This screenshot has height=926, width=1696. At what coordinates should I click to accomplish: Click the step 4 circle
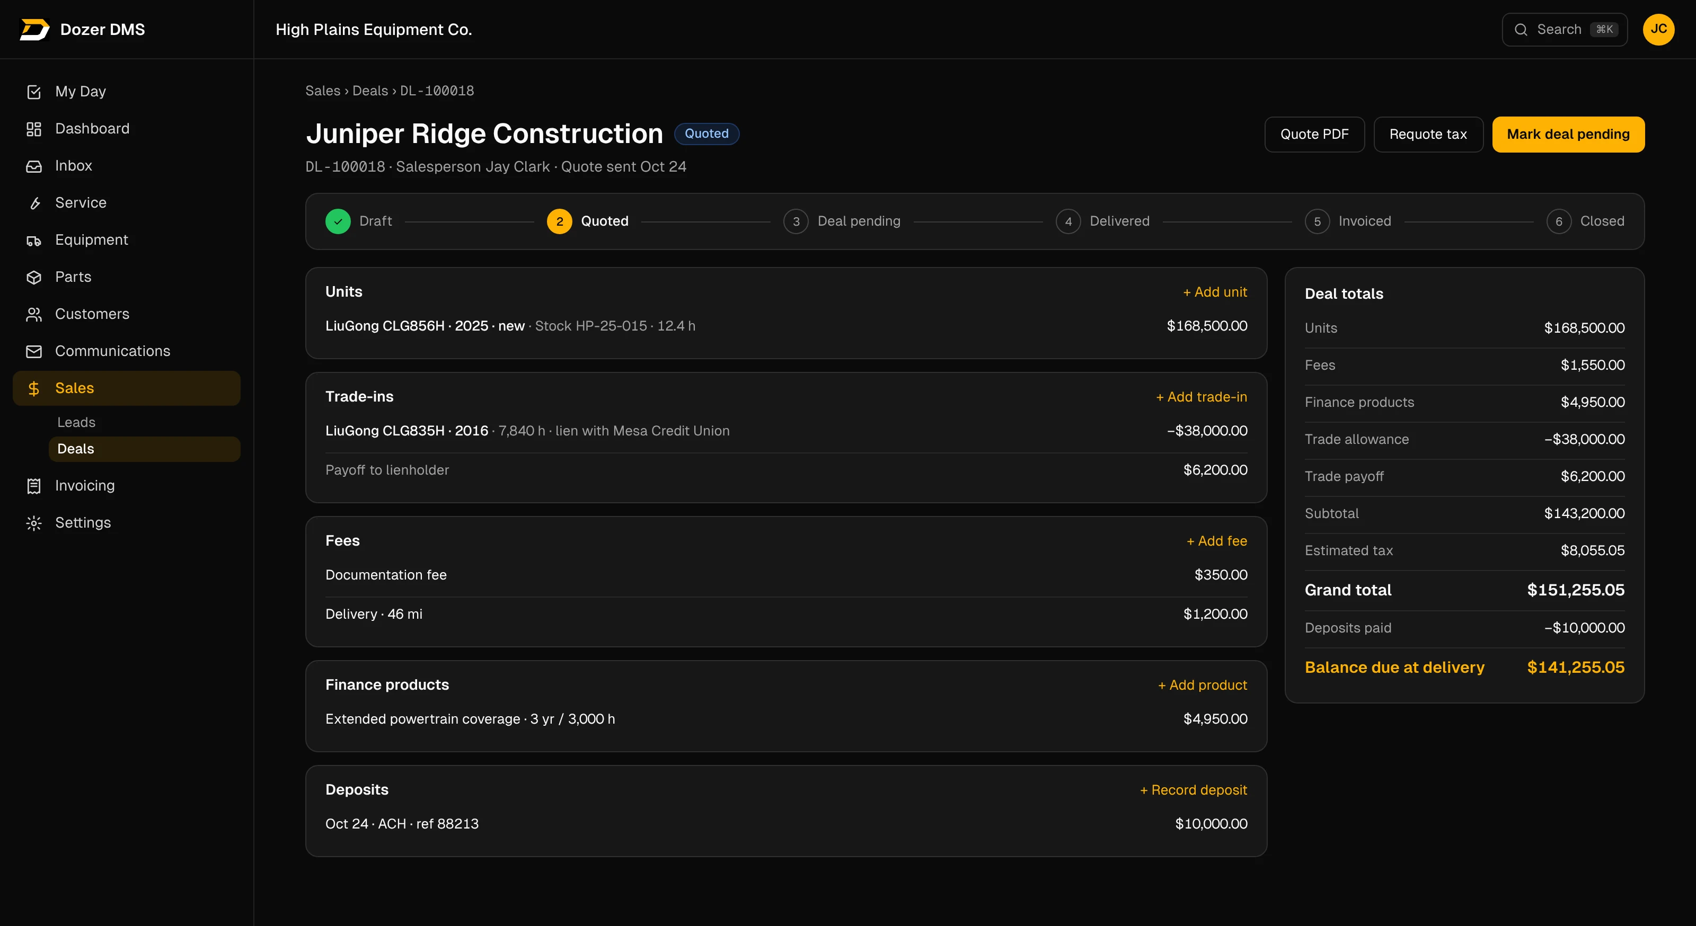[x=1068, y=221]
